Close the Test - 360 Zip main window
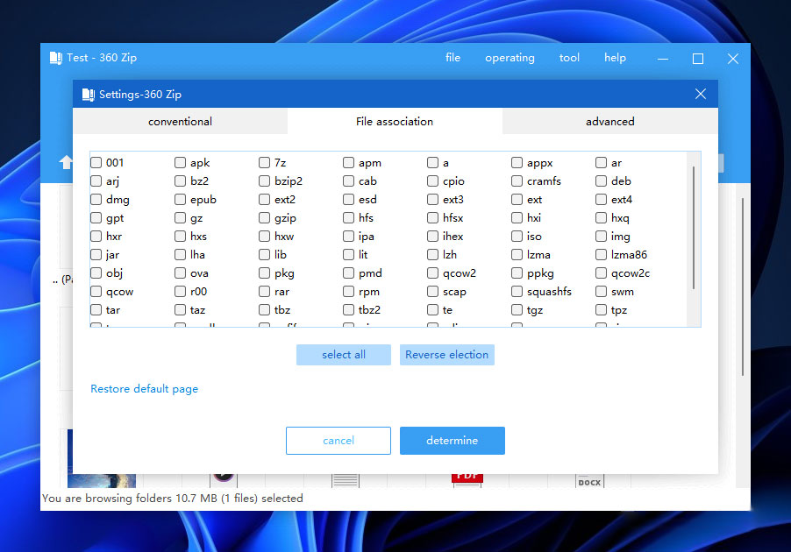Screen dimensions: 791x552 click(x=733, y=59)
